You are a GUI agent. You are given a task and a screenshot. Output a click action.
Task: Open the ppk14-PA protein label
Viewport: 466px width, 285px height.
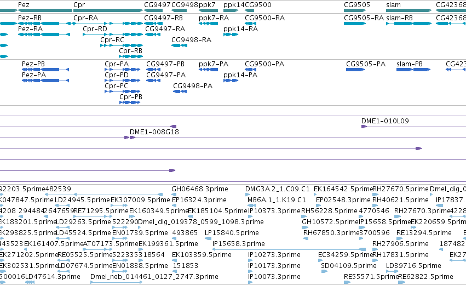(240, 75)
